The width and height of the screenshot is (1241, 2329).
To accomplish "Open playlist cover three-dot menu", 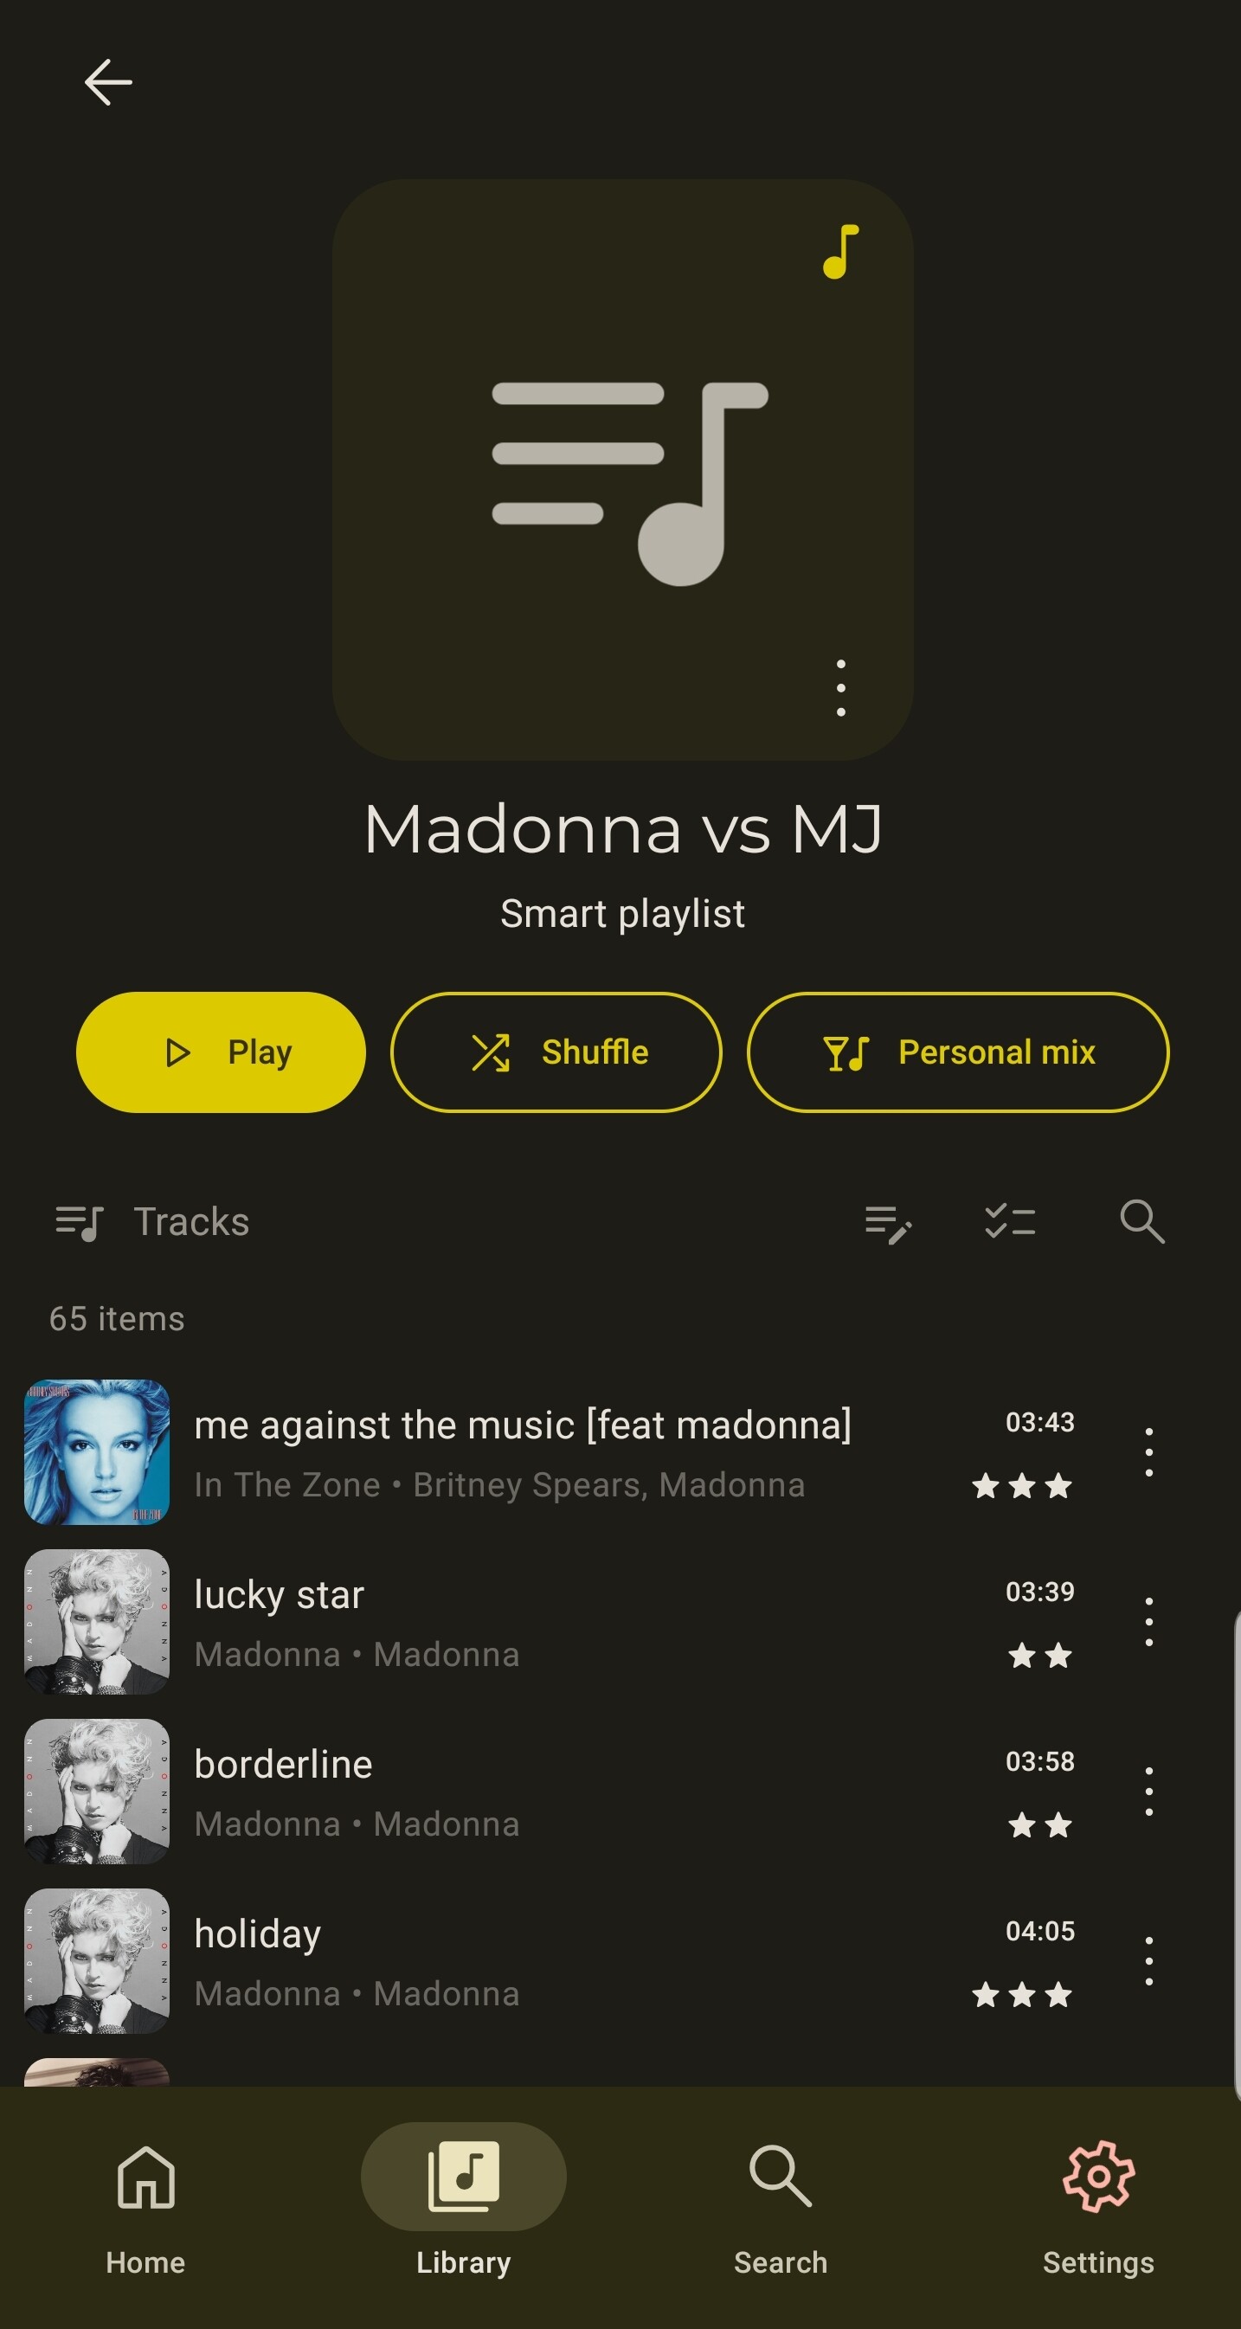I will [840, 688].
